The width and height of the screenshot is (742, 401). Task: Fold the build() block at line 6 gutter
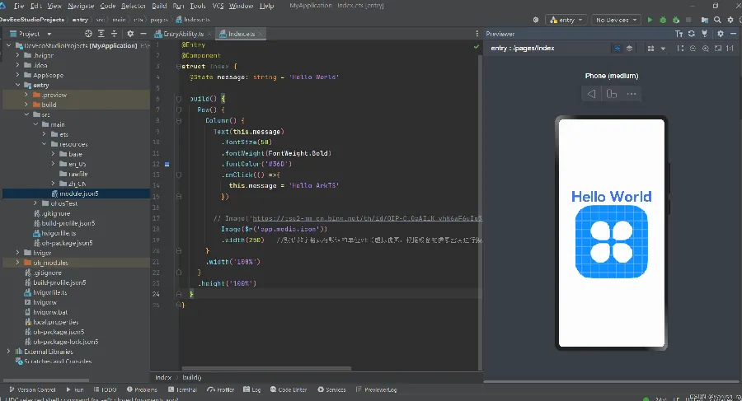coord(179,99)
